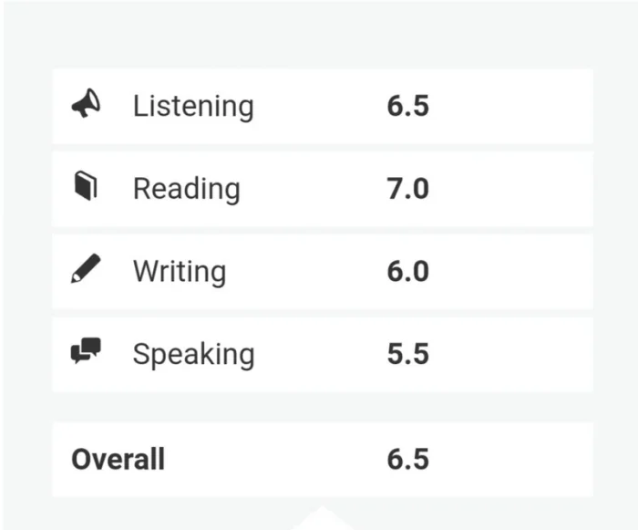638x530 pixels.
Task: Click the Writing pencil icon
Action: pos(86,268)
